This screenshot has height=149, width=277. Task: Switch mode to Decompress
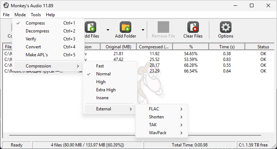point(48,31)
